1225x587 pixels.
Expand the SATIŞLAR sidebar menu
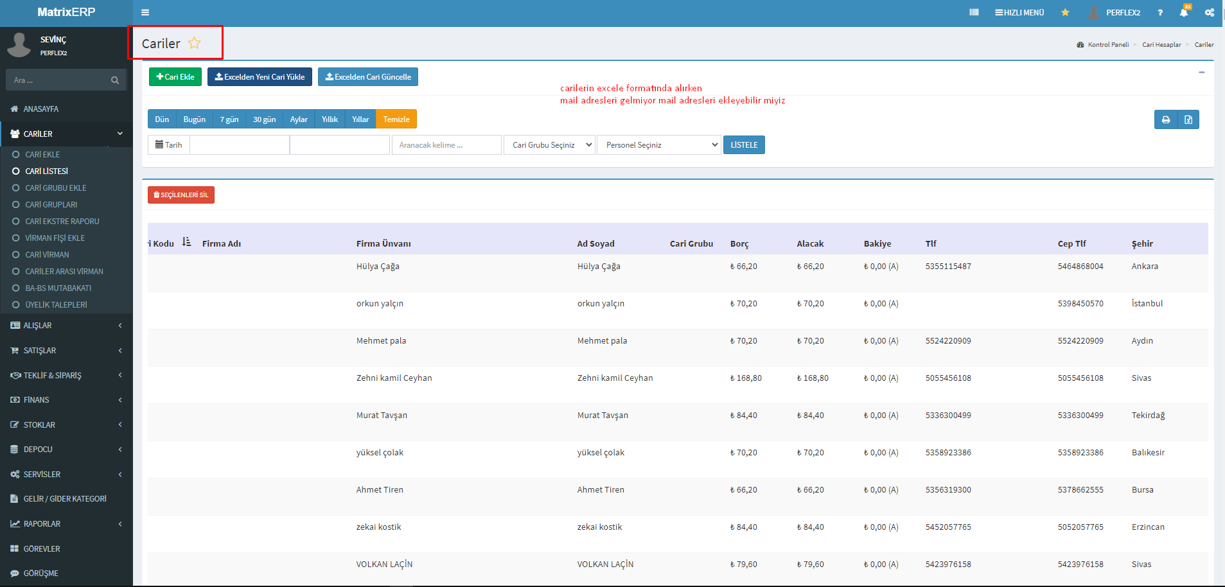(40, 350)
